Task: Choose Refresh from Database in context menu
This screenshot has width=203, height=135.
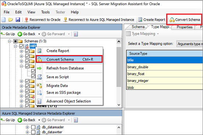Action: (69, 68)
